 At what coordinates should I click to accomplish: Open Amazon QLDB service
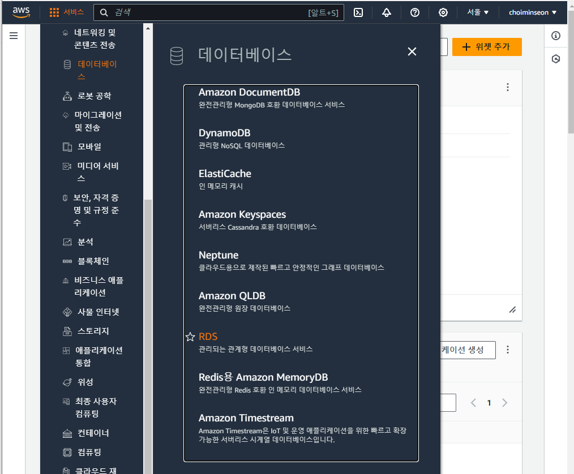232,295
